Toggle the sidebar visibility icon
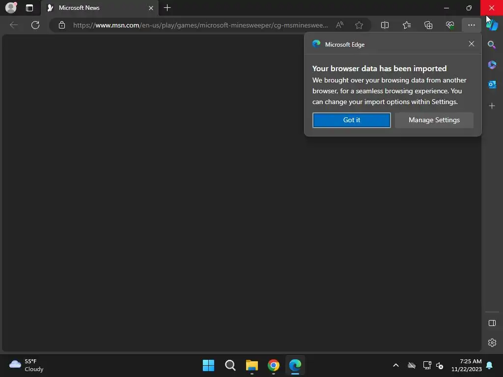 [x=492, y=323]
